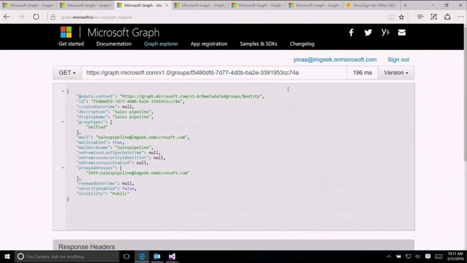Add page to favorites with star icon
467x263 pixels.
click(402, 17)
